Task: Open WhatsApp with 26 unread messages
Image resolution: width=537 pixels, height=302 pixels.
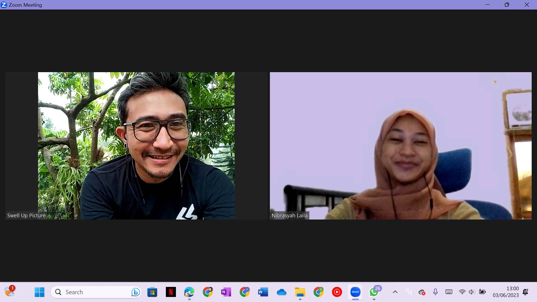Action: point(374,292)
